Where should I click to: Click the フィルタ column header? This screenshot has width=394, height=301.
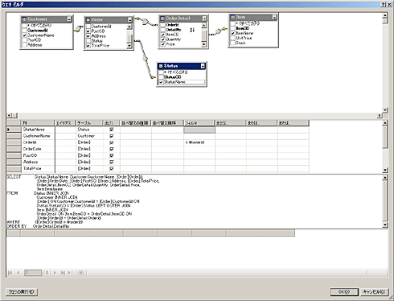click(199, 123)
